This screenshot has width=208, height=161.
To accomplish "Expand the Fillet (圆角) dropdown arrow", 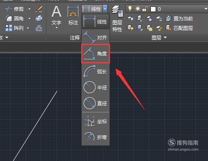I will pos(29,18).
